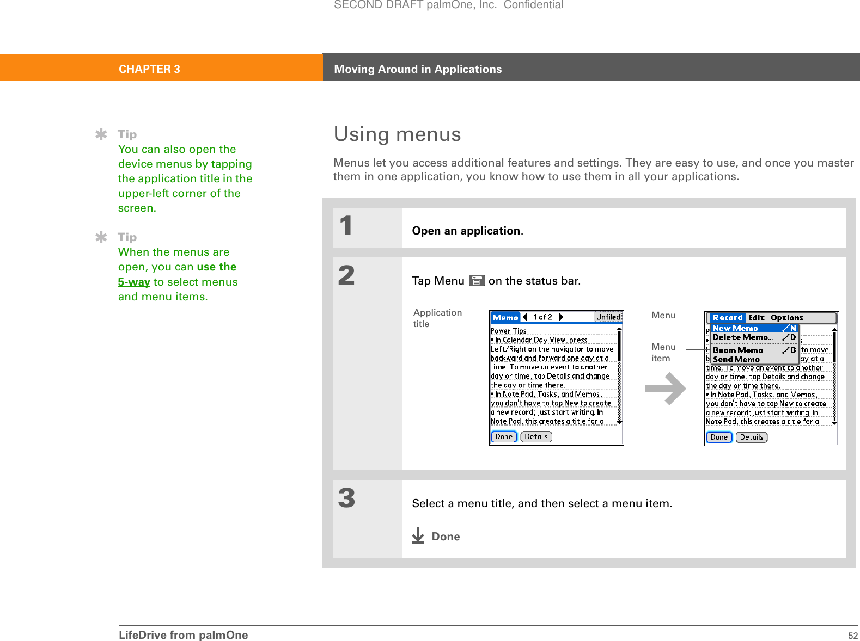Click the 'CHAPTER 3' header label
Viewport: 860px width, 641px height.
click(x=149, y=69)
